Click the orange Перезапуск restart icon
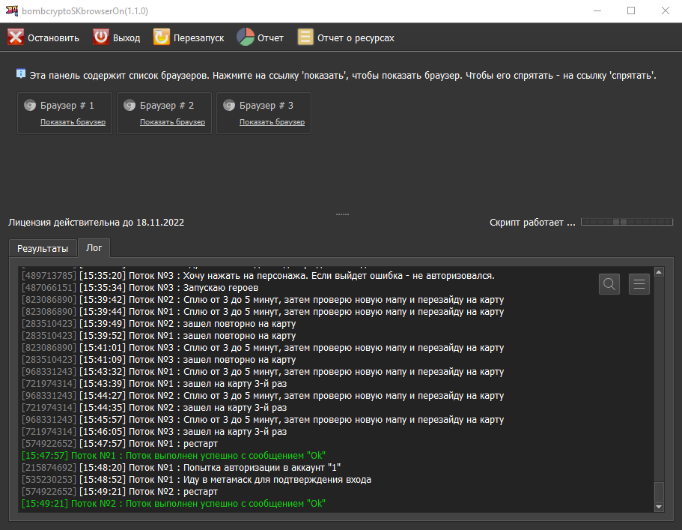The image size is (682, 530). click(162, 37)
